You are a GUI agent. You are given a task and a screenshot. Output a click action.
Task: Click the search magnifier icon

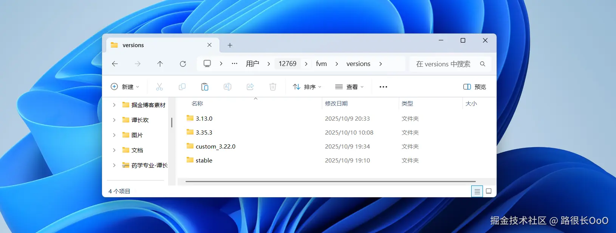[483, 64]
